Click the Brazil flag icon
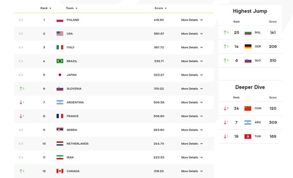293x178 pixels. point(60,61)
